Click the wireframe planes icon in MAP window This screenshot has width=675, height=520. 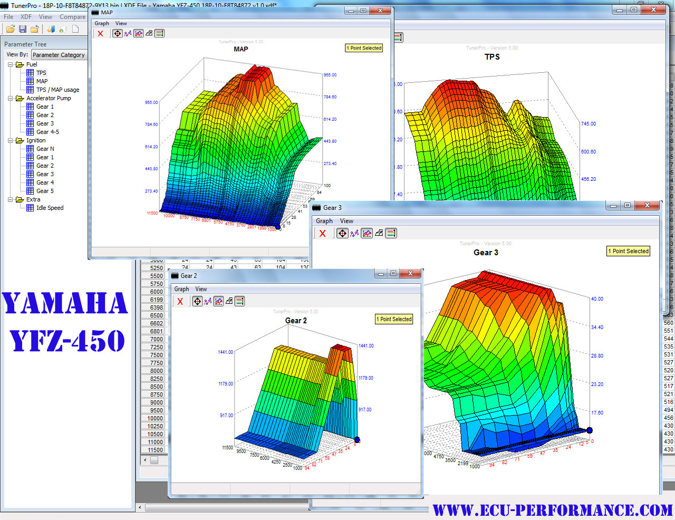point(149,33)
